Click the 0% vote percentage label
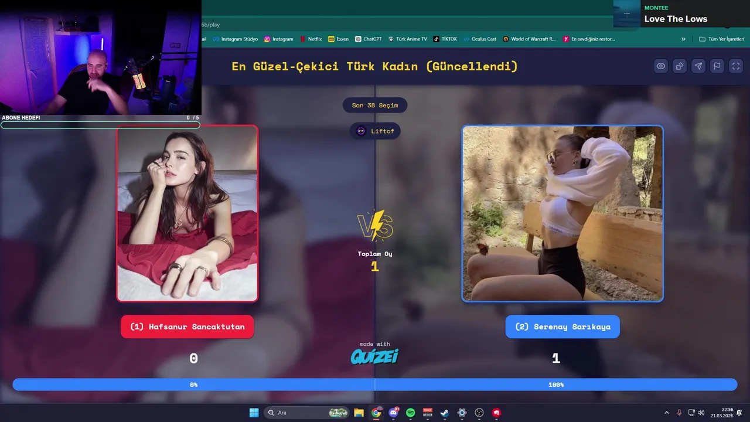This screenshot has height=422, width=750. click(193, 384)
